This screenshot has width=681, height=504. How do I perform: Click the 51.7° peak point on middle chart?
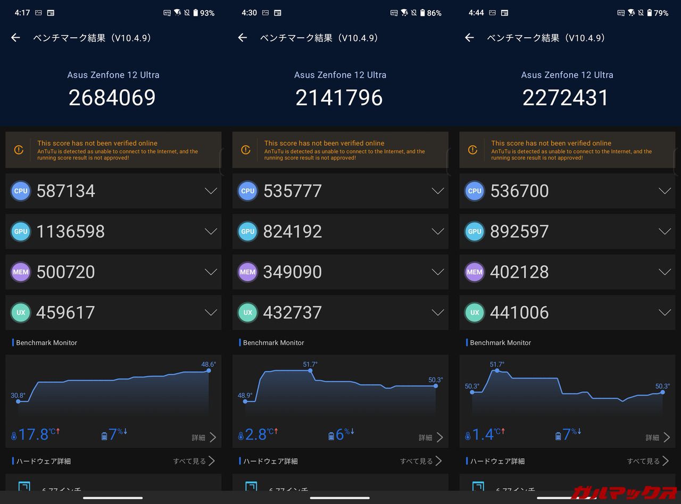[311, 371]
